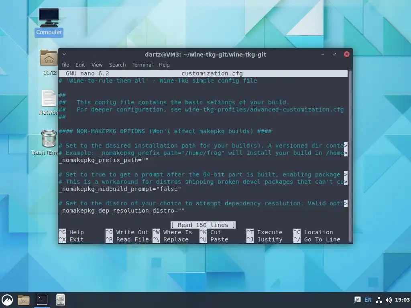
Task: Open the Terminal menu
Action: coord(142,65)
